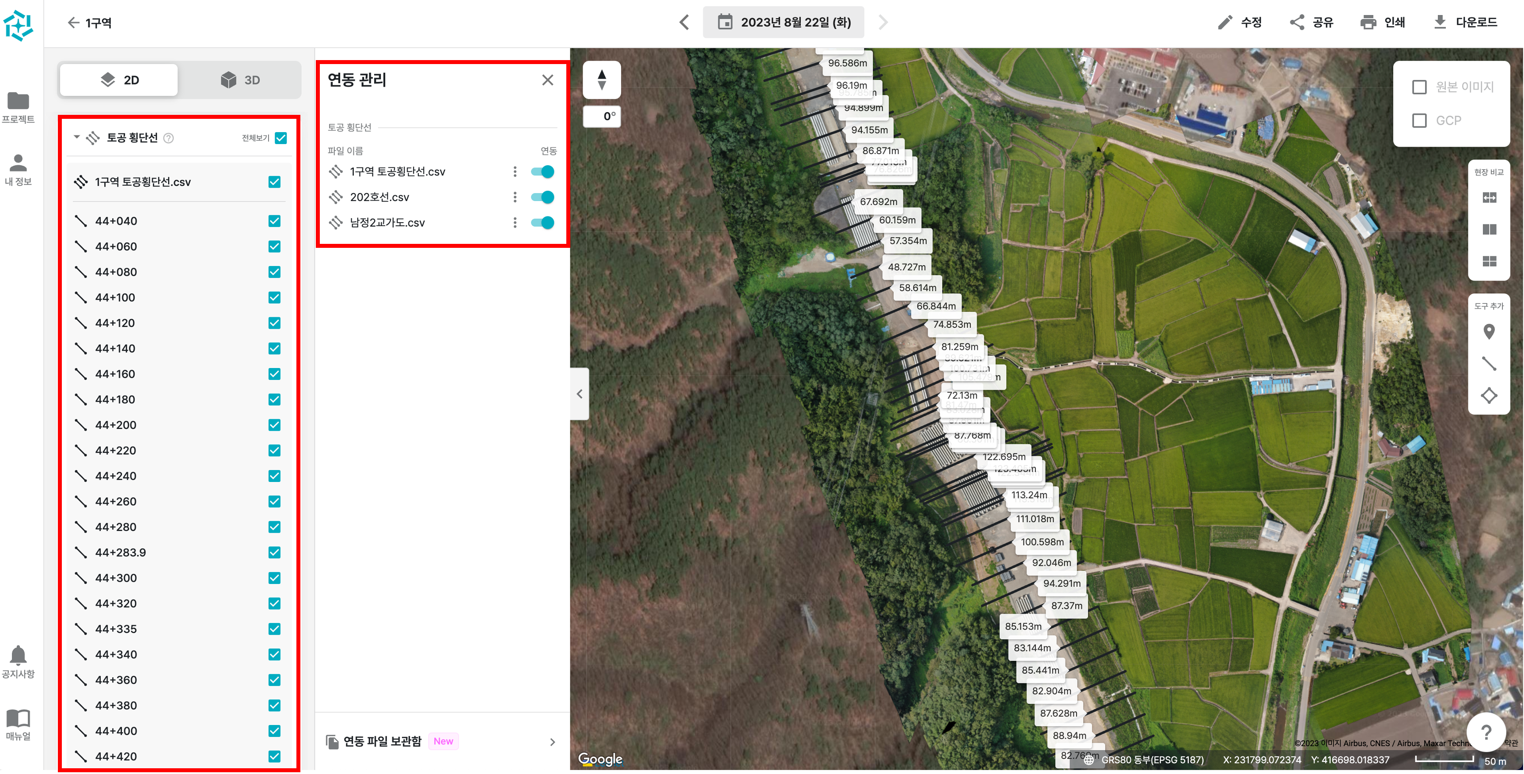Add a location marker pin tool
The width and height of the screenshot is (1524, 774).
1489,331
